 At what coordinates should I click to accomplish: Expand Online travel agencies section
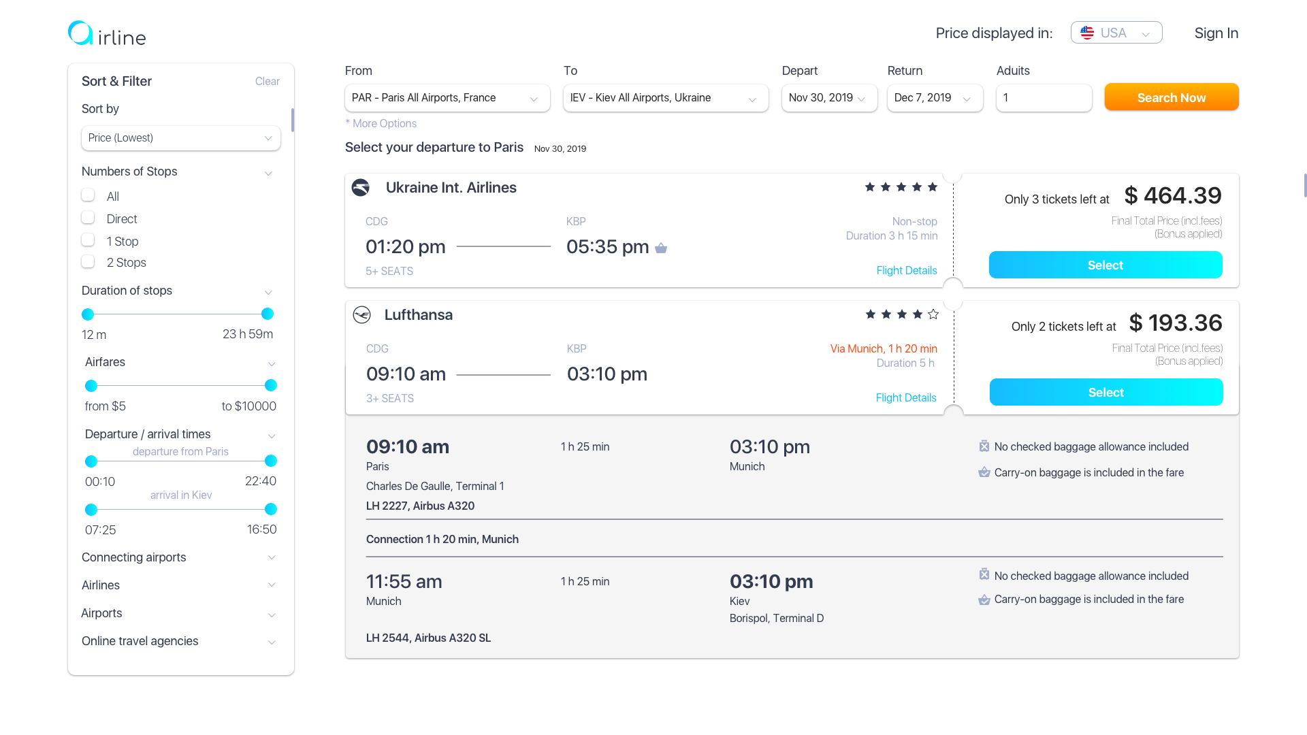[272, 642]
